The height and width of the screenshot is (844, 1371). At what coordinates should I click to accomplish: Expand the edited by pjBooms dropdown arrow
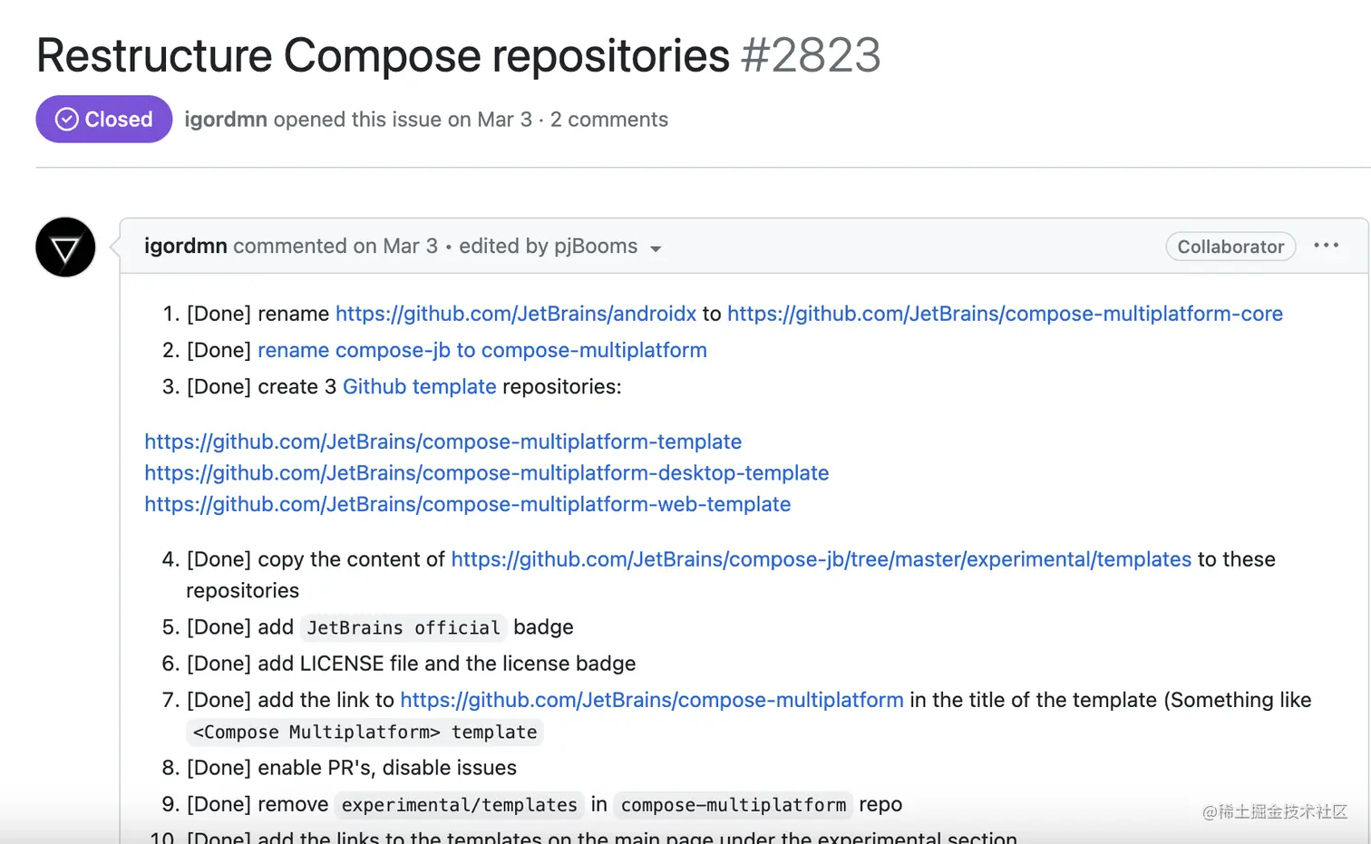[656, 248]
